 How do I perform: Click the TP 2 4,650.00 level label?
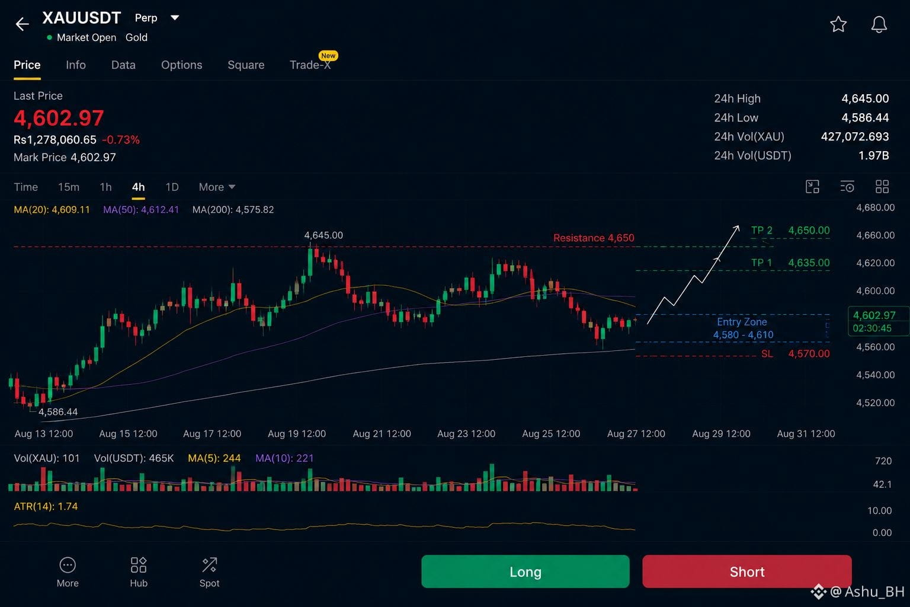[790, 230]
